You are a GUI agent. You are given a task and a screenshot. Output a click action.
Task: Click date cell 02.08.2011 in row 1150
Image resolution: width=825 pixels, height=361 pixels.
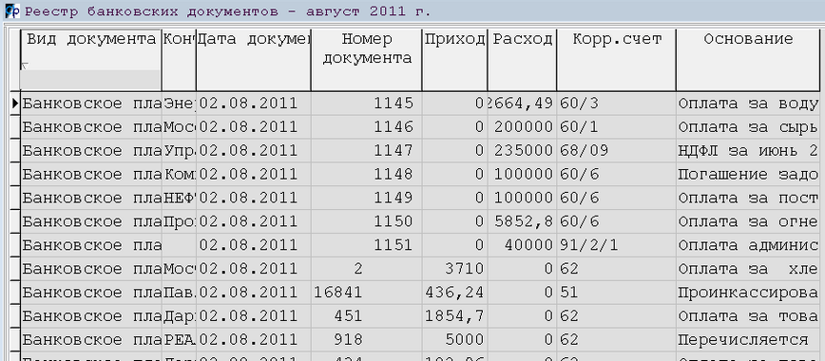click(x=254, y=222)
